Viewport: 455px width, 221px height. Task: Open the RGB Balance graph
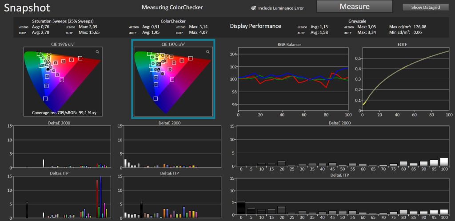292,80
